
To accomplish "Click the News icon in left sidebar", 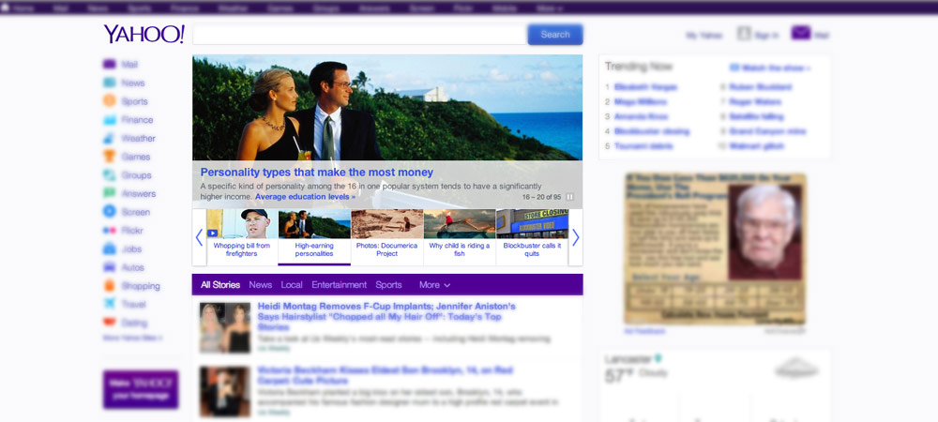I will click(x=110, y=83).
